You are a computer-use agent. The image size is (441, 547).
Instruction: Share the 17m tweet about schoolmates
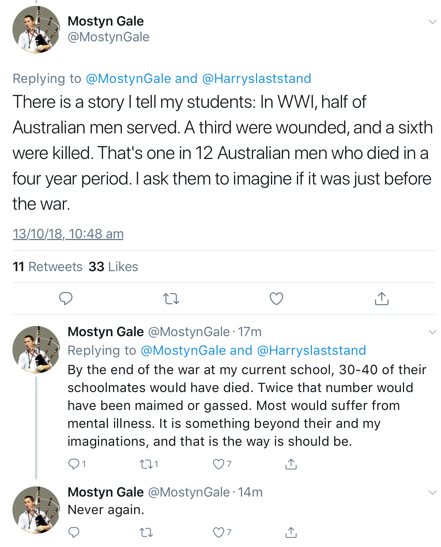coord(291,464)
